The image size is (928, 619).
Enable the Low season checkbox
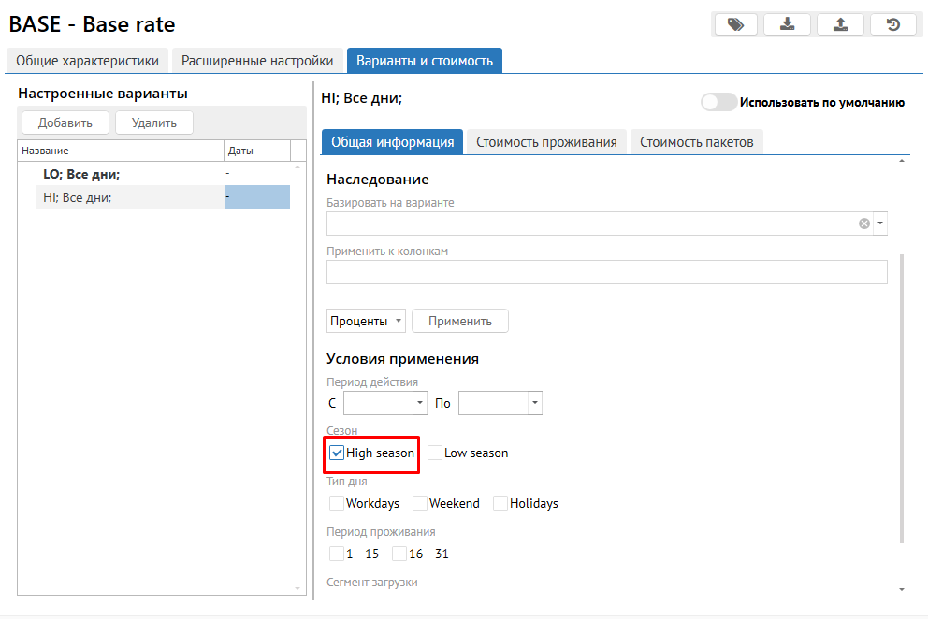click(x=435, y=453)
